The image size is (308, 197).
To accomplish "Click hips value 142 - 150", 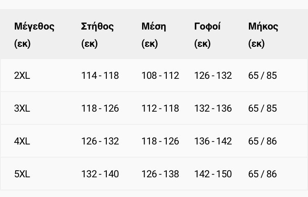I will tap(213, 174).
